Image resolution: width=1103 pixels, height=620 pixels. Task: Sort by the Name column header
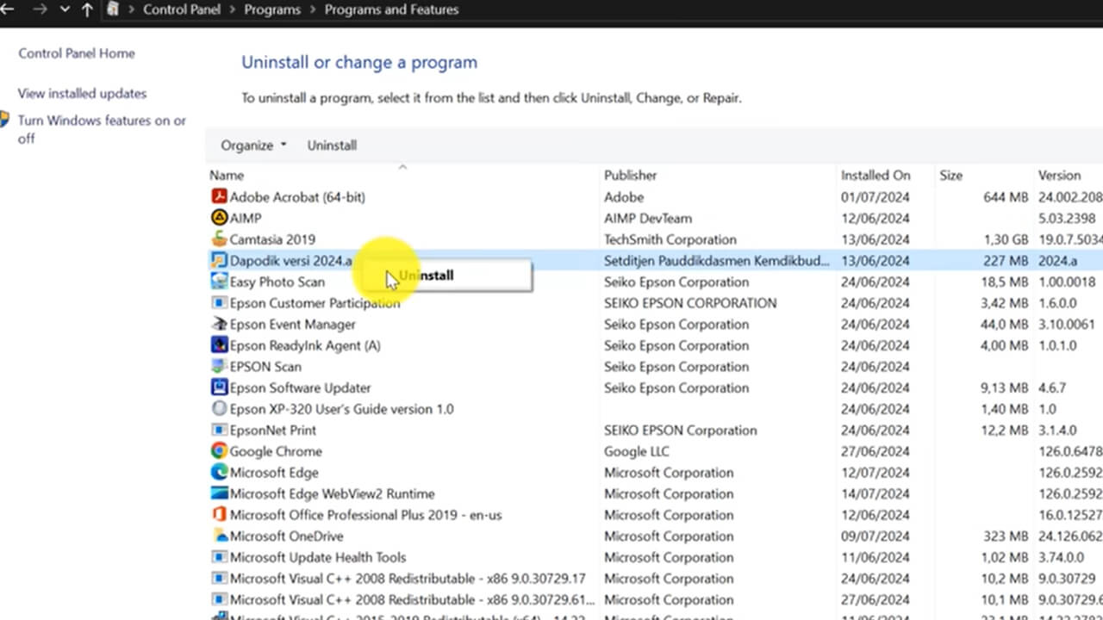(x=227, y=175)
